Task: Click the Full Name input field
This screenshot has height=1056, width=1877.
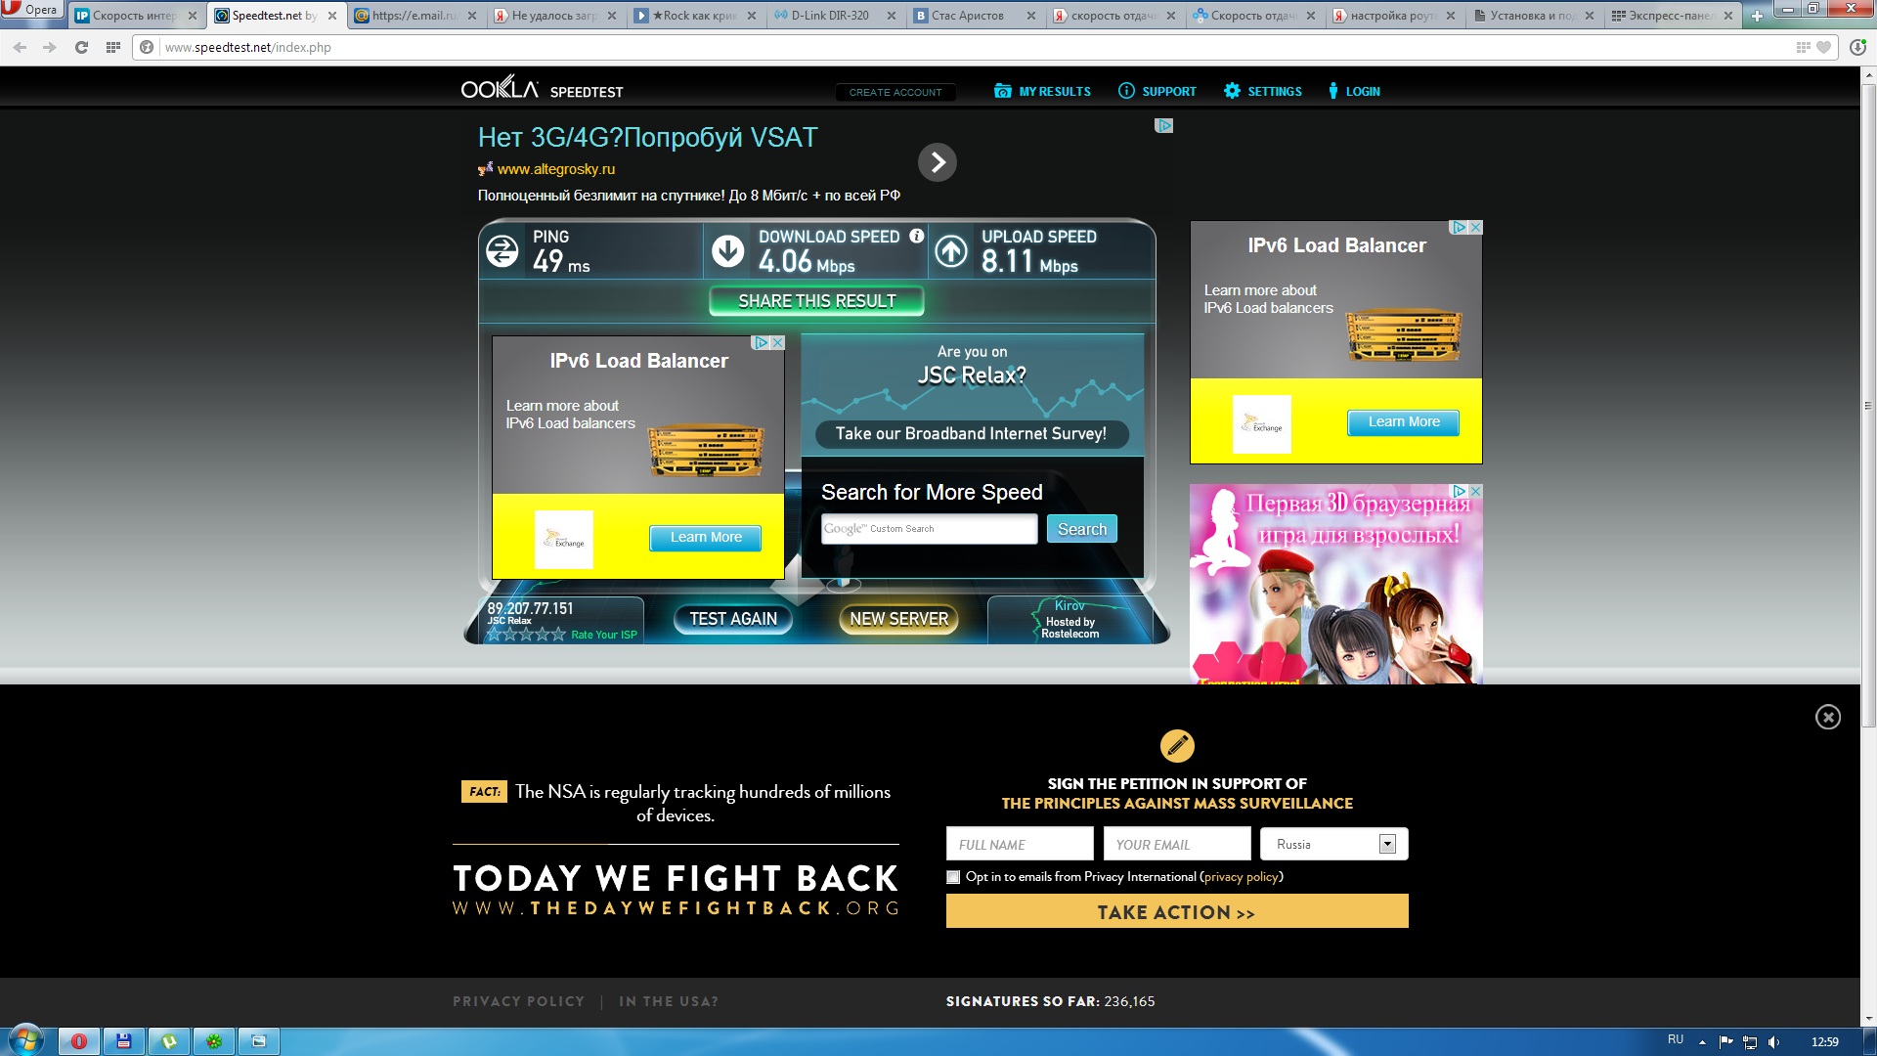Action: point(1019,844)
